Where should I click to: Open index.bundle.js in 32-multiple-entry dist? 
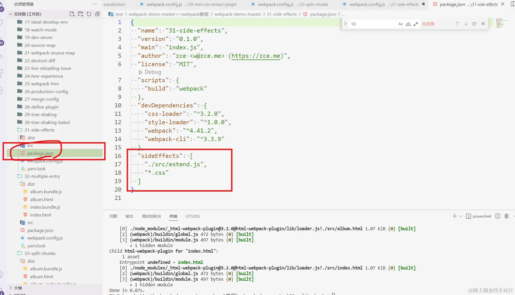tap(45, 207)
